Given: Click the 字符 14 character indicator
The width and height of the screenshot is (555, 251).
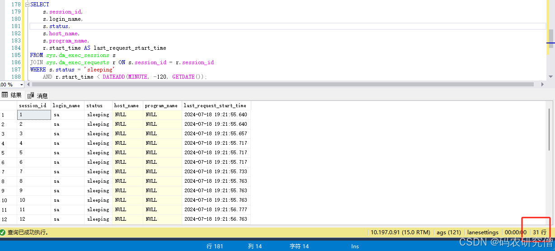Looking at the screenshot, I should point(299,246).
